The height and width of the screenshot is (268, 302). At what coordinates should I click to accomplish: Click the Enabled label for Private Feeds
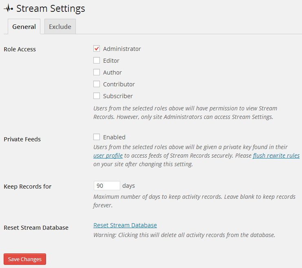point(114,137)
